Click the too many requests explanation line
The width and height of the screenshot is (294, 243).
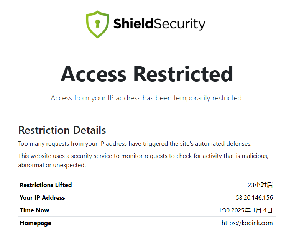pyautogui.click(x=135, y=144)
